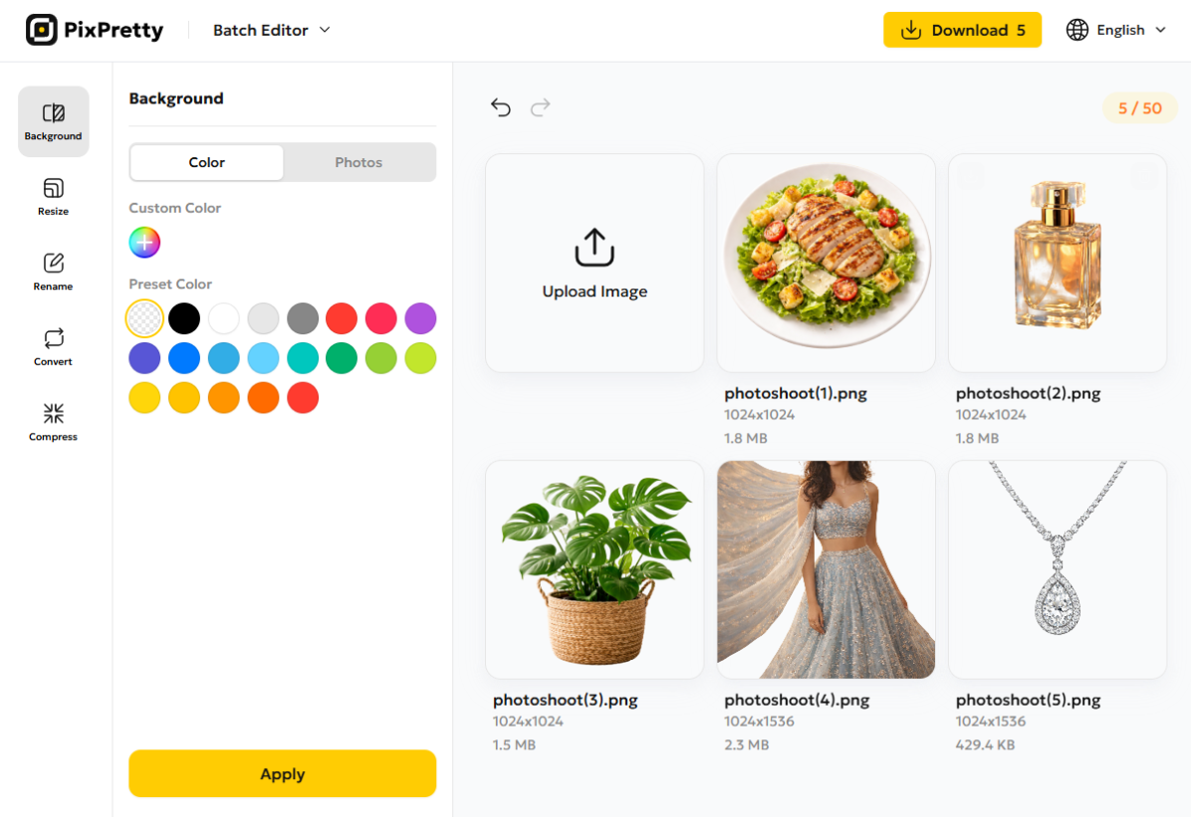Click the Upload Image tile
1191x817 pixels.
(595, 263)
